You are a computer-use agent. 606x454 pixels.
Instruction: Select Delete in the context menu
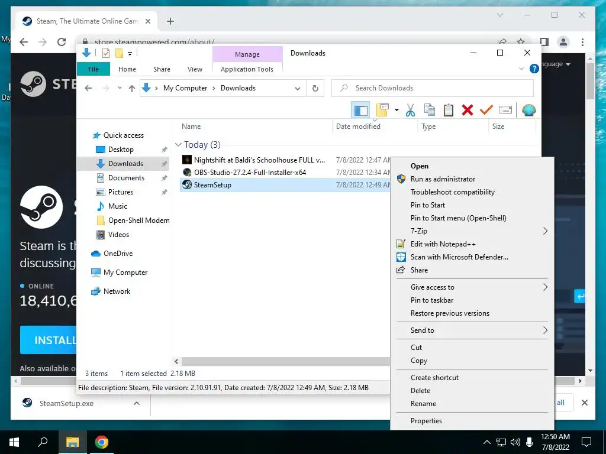pos(472,391)
